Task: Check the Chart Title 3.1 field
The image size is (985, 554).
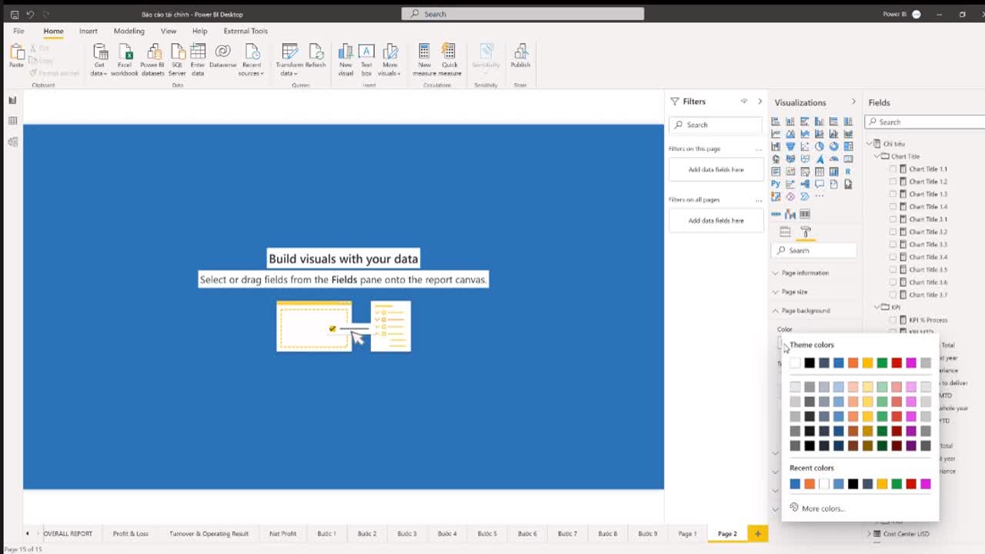Action: (893, 219)
